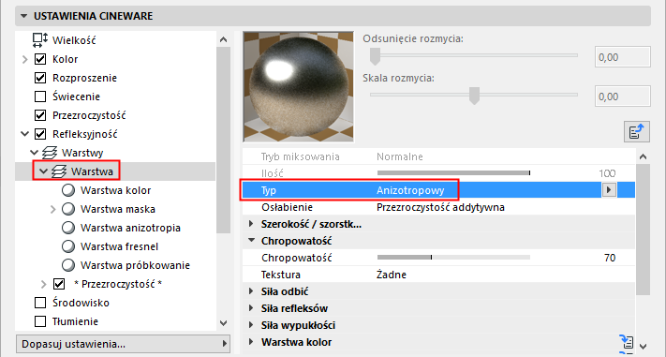Click the Odsunięcie rozmycia slider handle
This screenshot has width=666, height=357.
(x=375, y=56)
